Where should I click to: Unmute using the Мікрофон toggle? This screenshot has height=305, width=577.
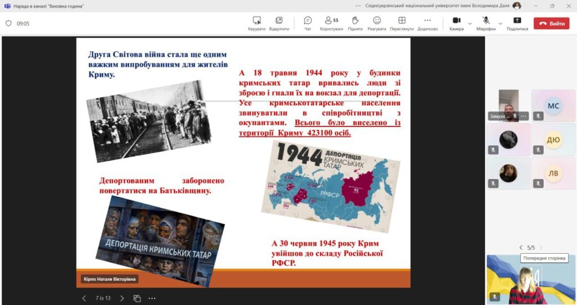coord(485,21)
